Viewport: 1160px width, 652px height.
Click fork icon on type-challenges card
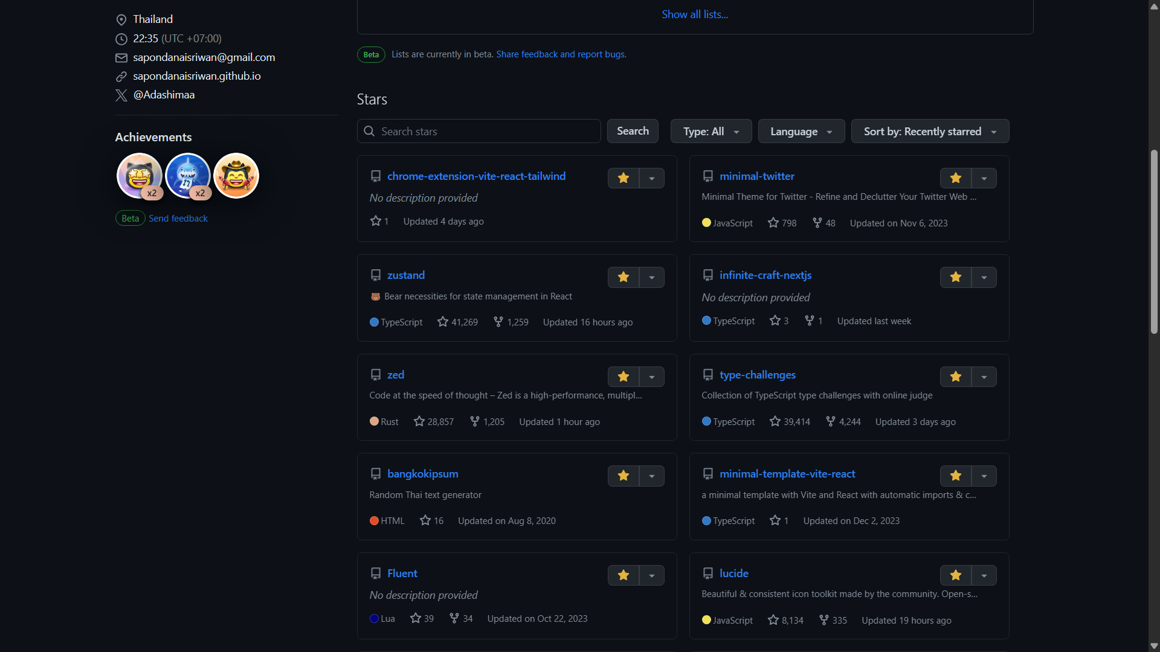click(831, 421)
